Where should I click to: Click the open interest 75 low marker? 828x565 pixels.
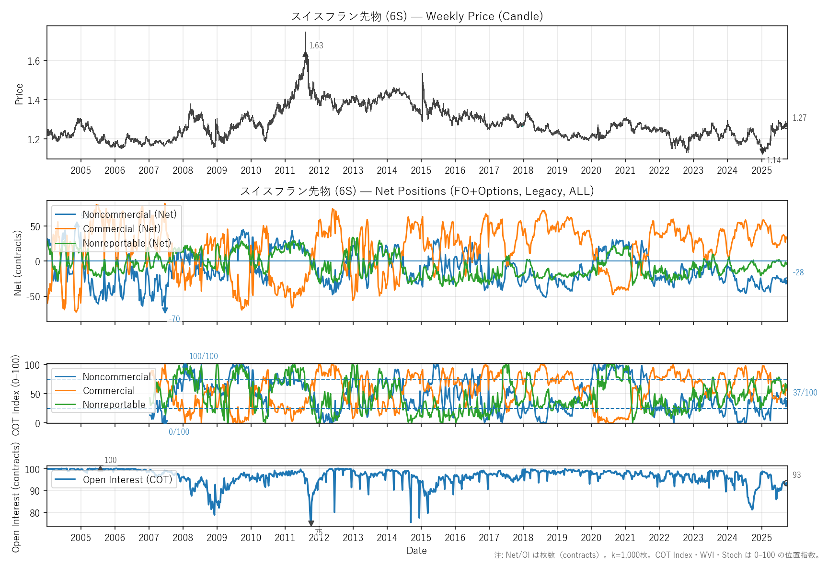pyautogui.click(x=311, y=523)
